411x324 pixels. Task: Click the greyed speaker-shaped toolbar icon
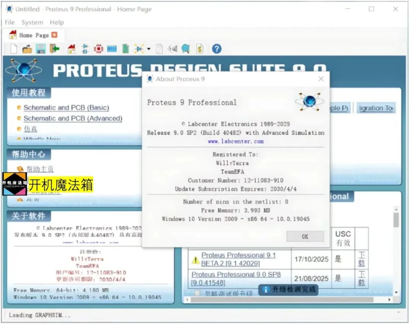[172, 49]
